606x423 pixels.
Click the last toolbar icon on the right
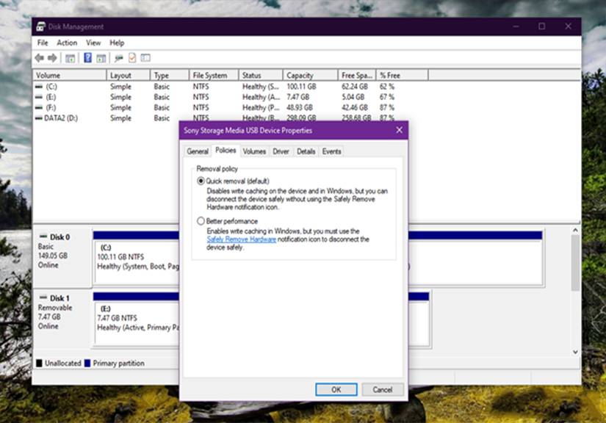click(x=145, y=58)
